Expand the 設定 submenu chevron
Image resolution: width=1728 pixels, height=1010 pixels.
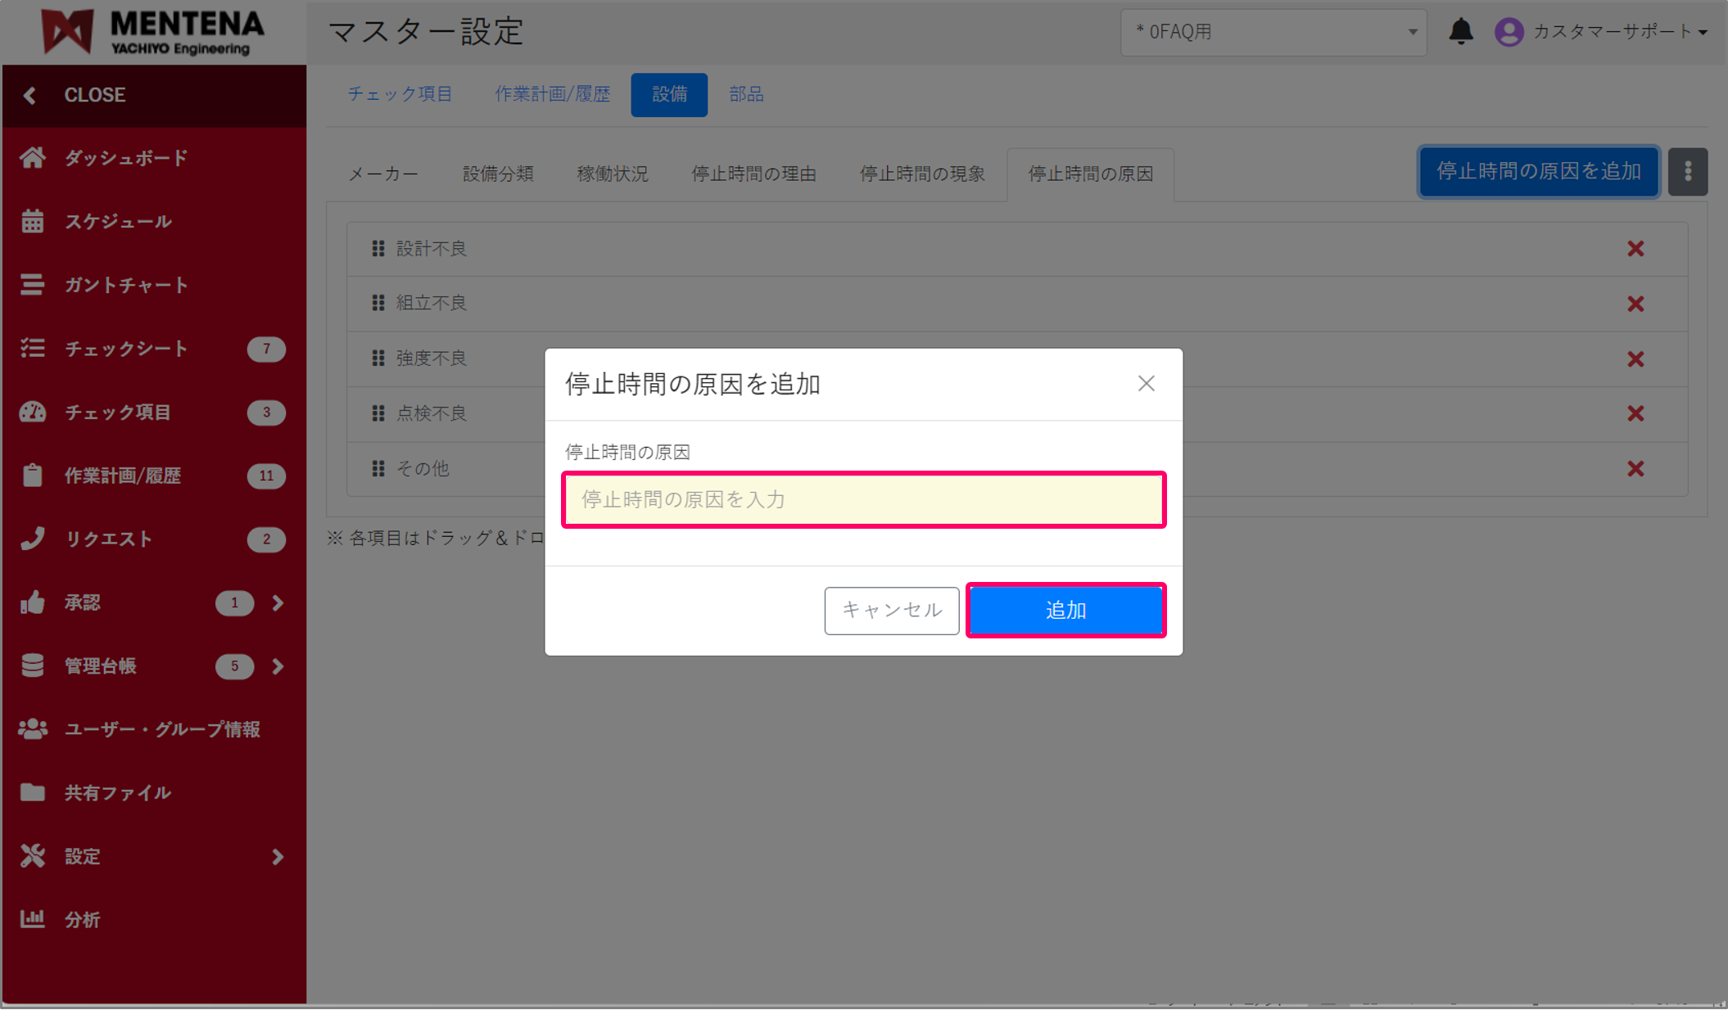(278, 855)
